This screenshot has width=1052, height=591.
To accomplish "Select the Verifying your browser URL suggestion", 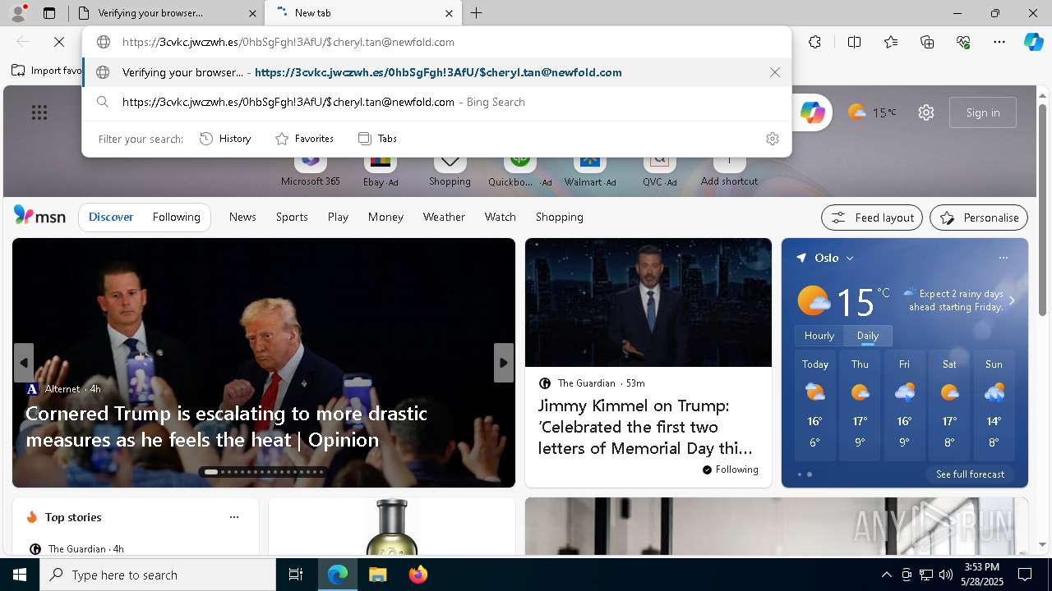I will pos(436,72).
